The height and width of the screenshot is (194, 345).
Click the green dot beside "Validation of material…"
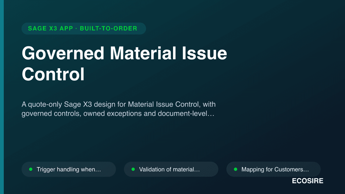(133, 169)
